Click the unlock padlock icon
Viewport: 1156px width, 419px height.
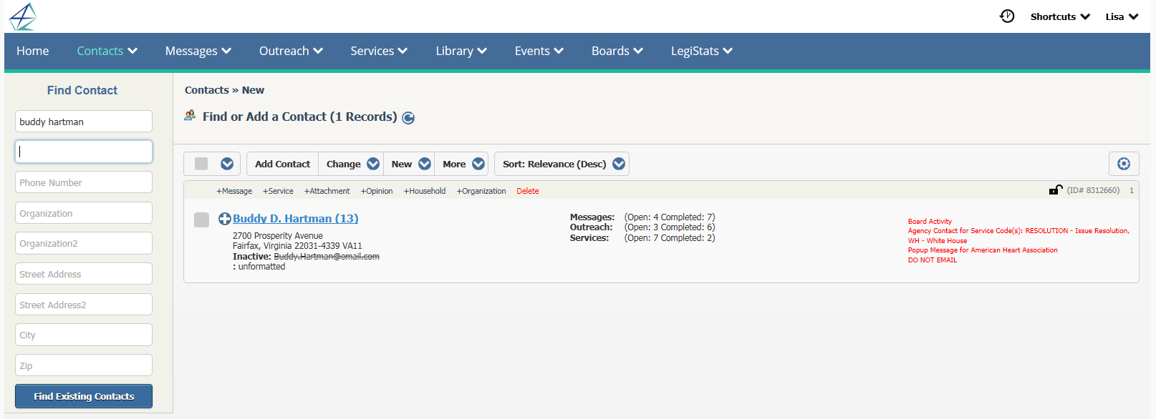[x=1056, y=189]
